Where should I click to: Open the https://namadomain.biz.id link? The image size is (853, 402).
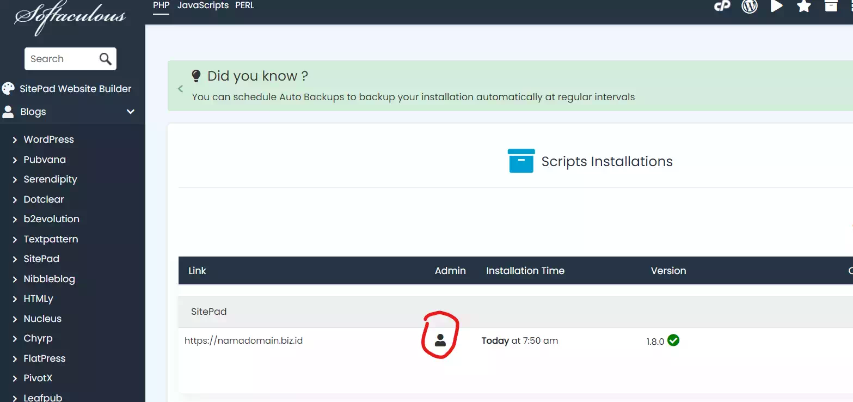click(x=243, y=341)
